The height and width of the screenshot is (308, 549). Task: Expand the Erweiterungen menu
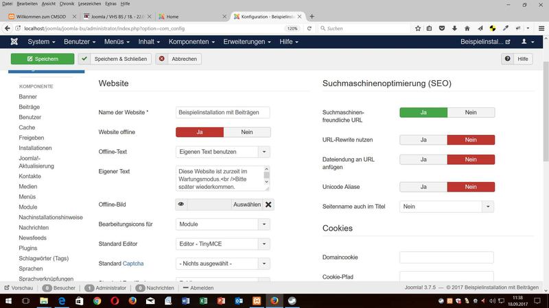pos(247,42)
